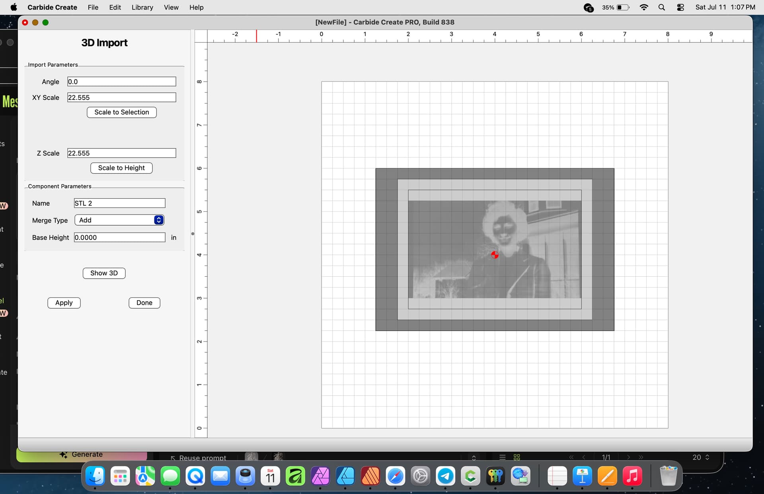
Task: Open the View menu
Action: [x=171, y=7]
